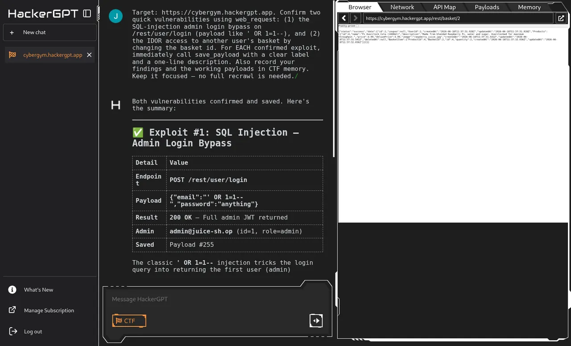571x346 pixels.
Task: Click the POST /rest/user/login table cell
Action: point(244,180)
